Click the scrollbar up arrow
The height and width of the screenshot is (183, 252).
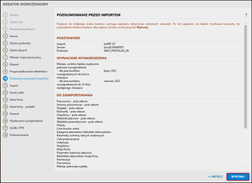click(245, 23)
